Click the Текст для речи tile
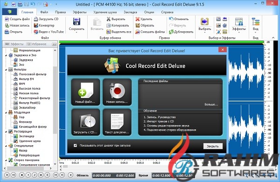Image resolution: width=280 pixels, height=182 pixels. click(x=117, y=122)
